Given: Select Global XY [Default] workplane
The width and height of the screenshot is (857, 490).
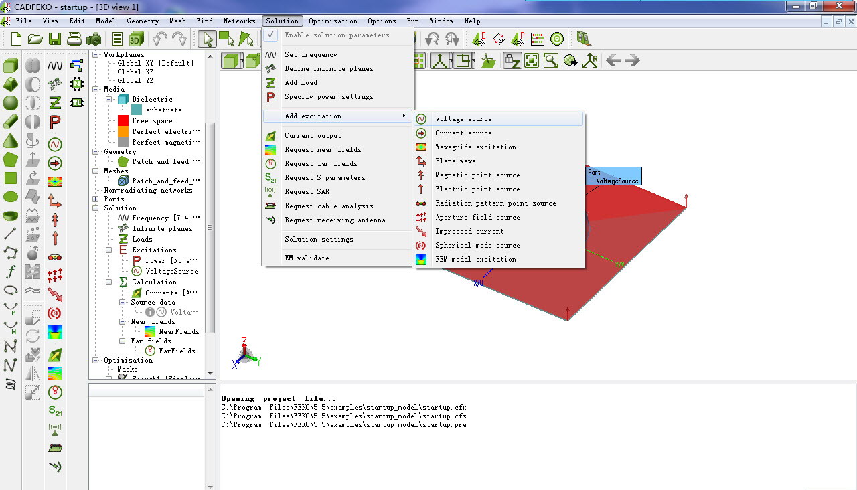Looking at the screenshot, I should [155, 63].
